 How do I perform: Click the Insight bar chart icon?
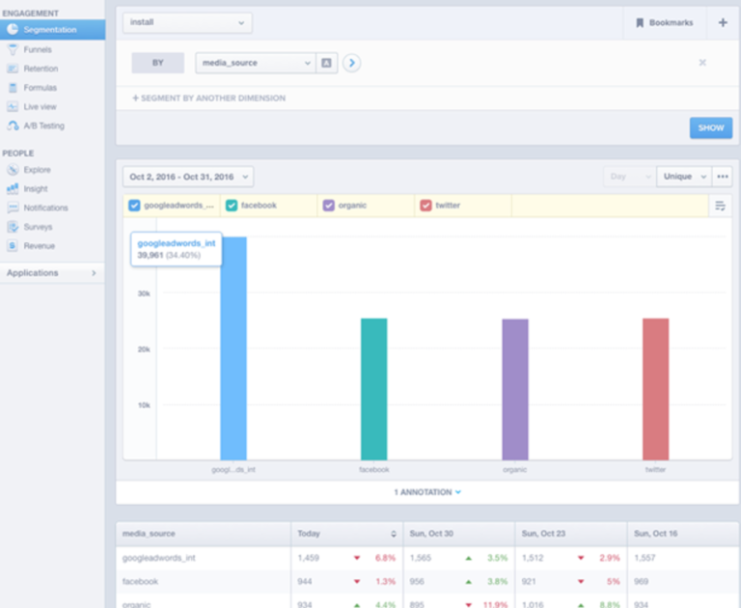13,188
